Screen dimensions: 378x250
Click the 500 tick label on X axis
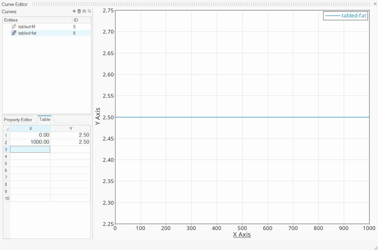pyautogui.click(x=242, y=228)
